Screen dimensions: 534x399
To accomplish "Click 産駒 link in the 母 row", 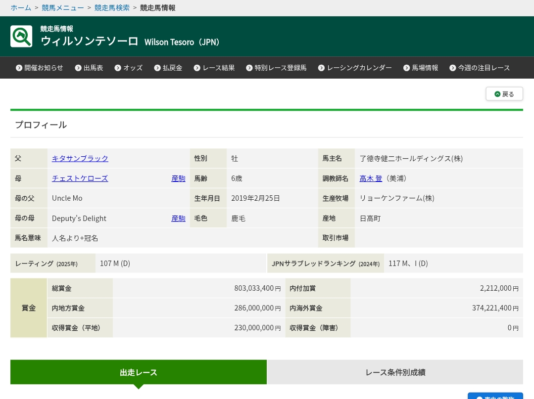I will point(178,178).
